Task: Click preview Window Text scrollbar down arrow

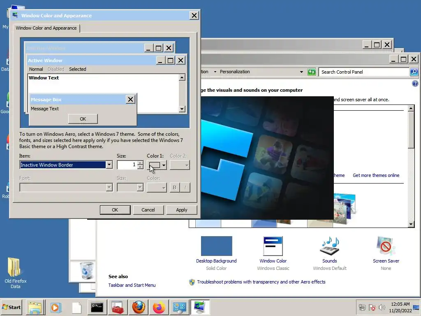Action: [182, 109]
